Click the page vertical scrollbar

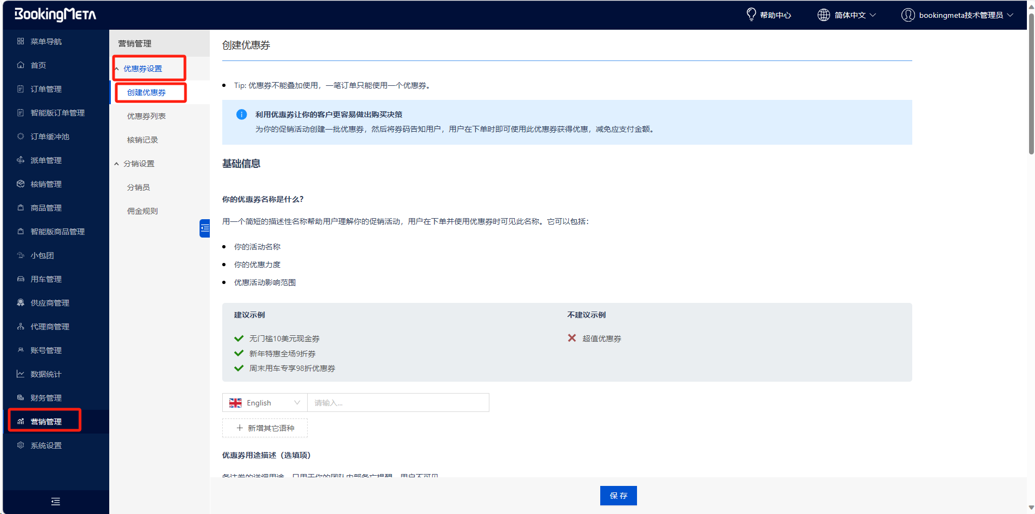tap(1031, 86)
